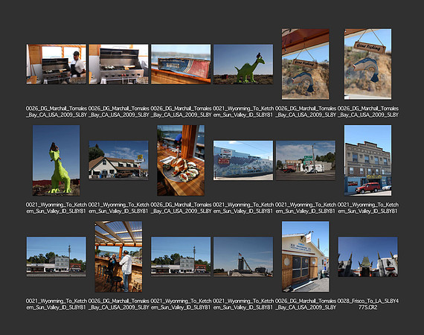Click the filename caption under the oyster plate photo
Viewport: 424px width, 335px height.
181,208
